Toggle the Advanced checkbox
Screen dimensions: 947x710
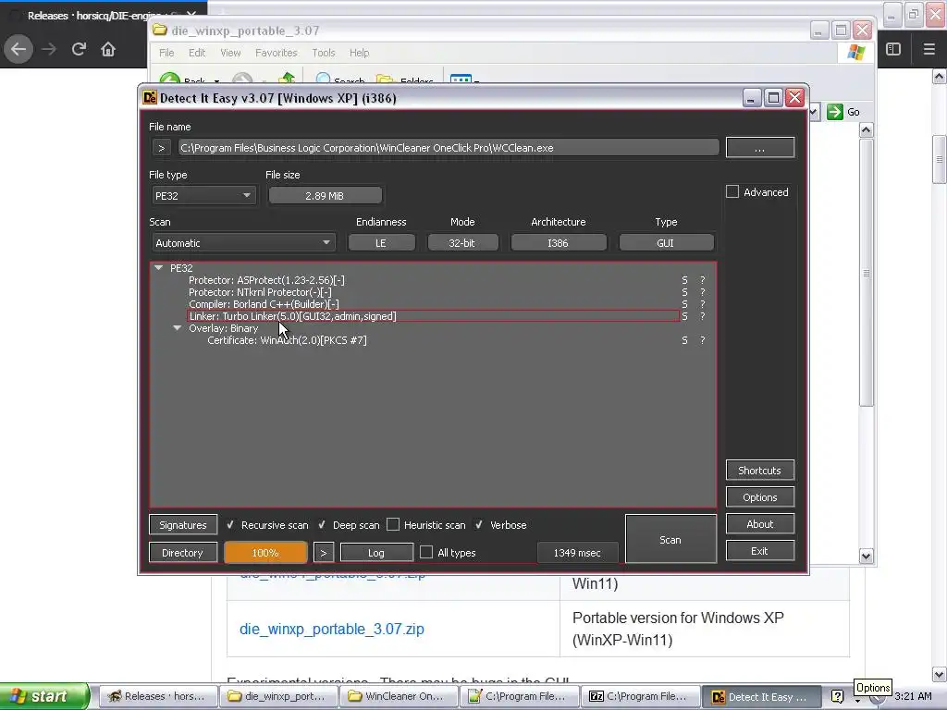[x=732, y=192]
